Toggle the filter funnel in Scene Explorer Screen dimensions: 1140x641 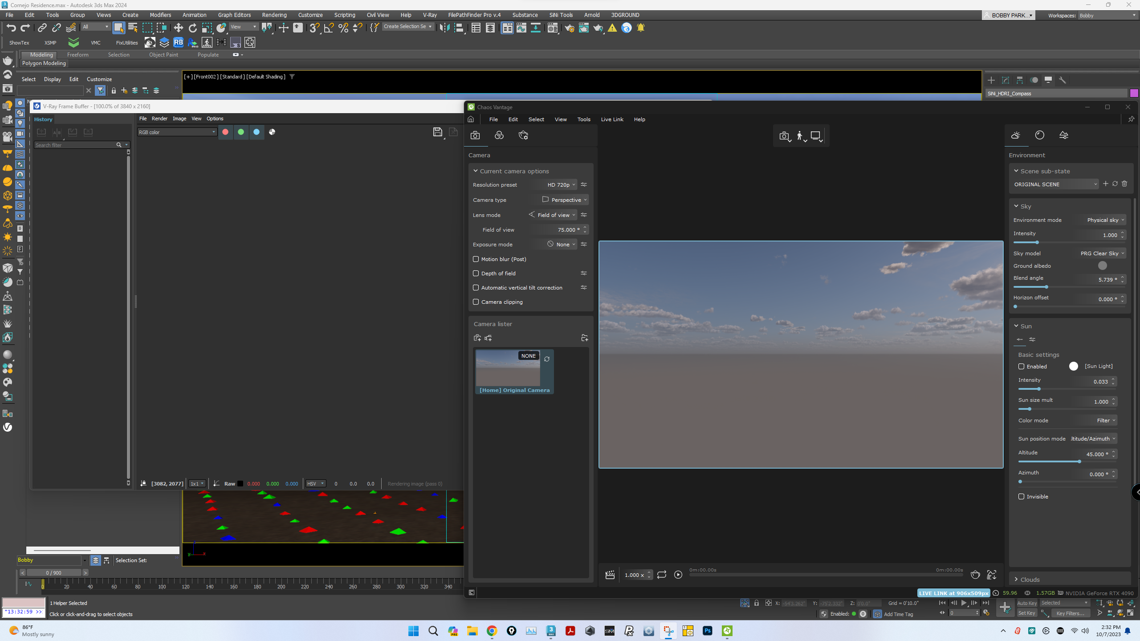coord(101,90)
